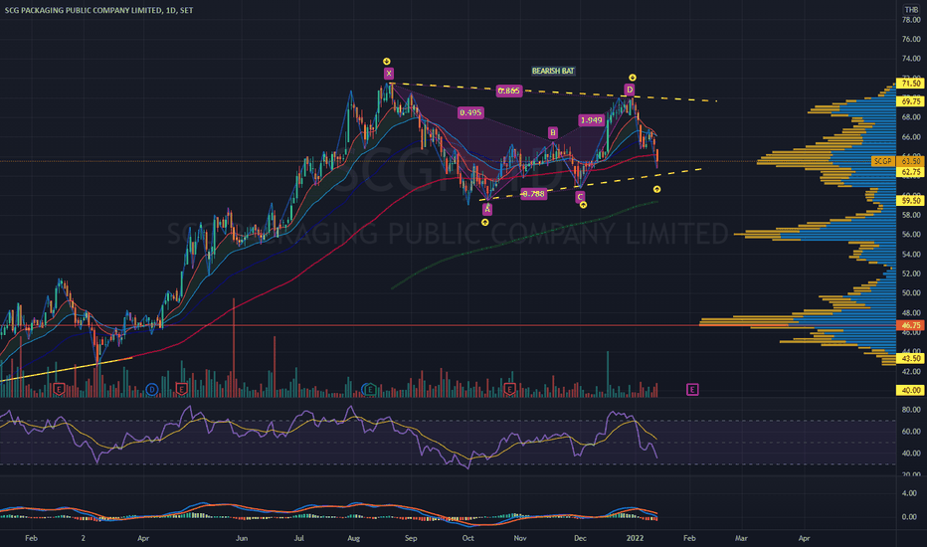This screenshot has height=547, width=927.
Task: Click the 40.00 level on RSI scale
Action: pyautogui.click(x=911, y=454)
